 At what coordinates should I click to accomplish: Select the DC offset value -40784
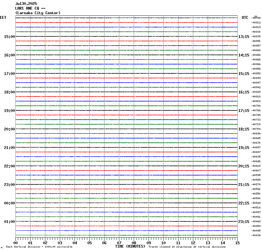pos(256,106)
